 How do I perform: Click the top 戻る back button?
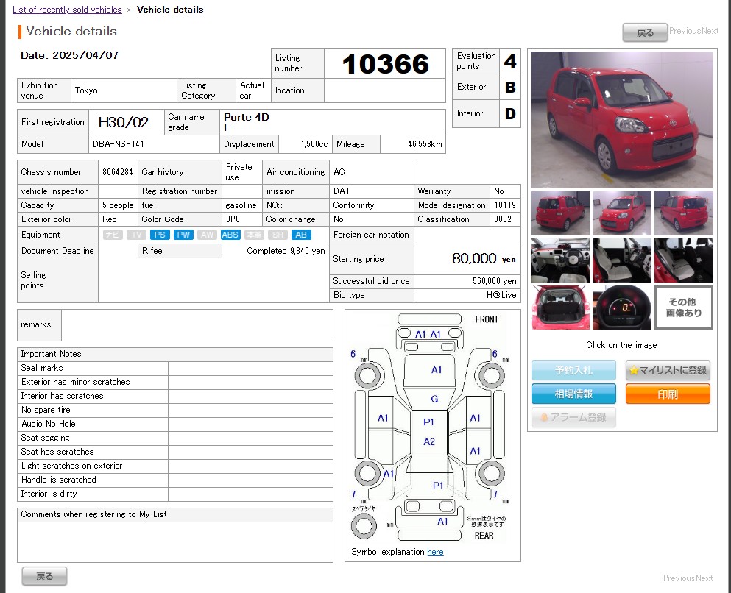[x=645, y=32]
